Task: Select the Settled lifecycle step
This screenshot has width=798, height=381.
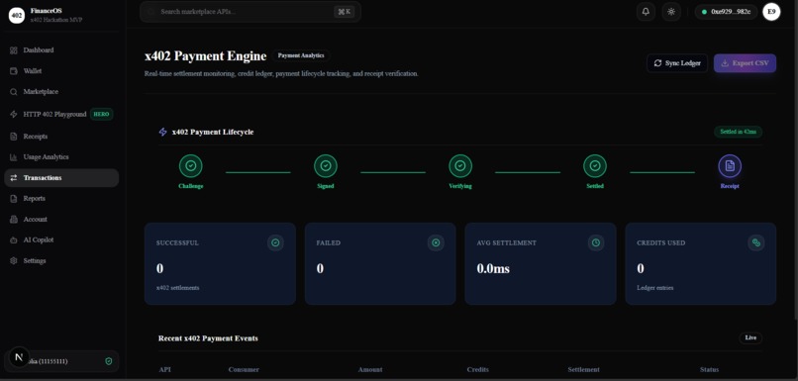Action: point(595,172)
